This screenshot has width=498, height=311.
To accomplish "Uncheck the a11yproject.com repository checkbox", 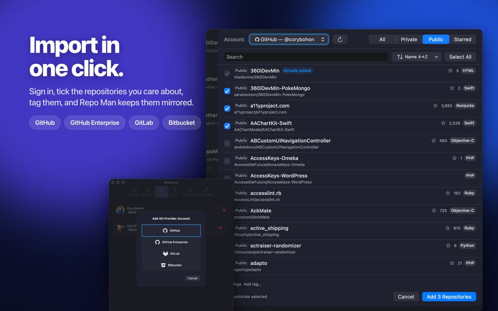I will click(227, 109).
